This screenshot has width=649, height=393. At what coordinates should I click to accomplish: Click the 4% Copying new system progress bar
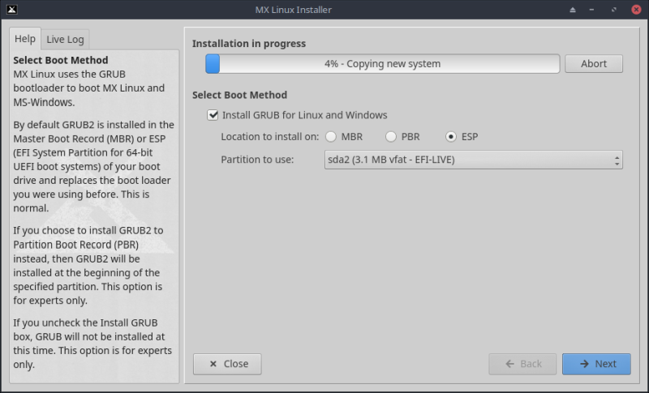(x=382, y=64)
